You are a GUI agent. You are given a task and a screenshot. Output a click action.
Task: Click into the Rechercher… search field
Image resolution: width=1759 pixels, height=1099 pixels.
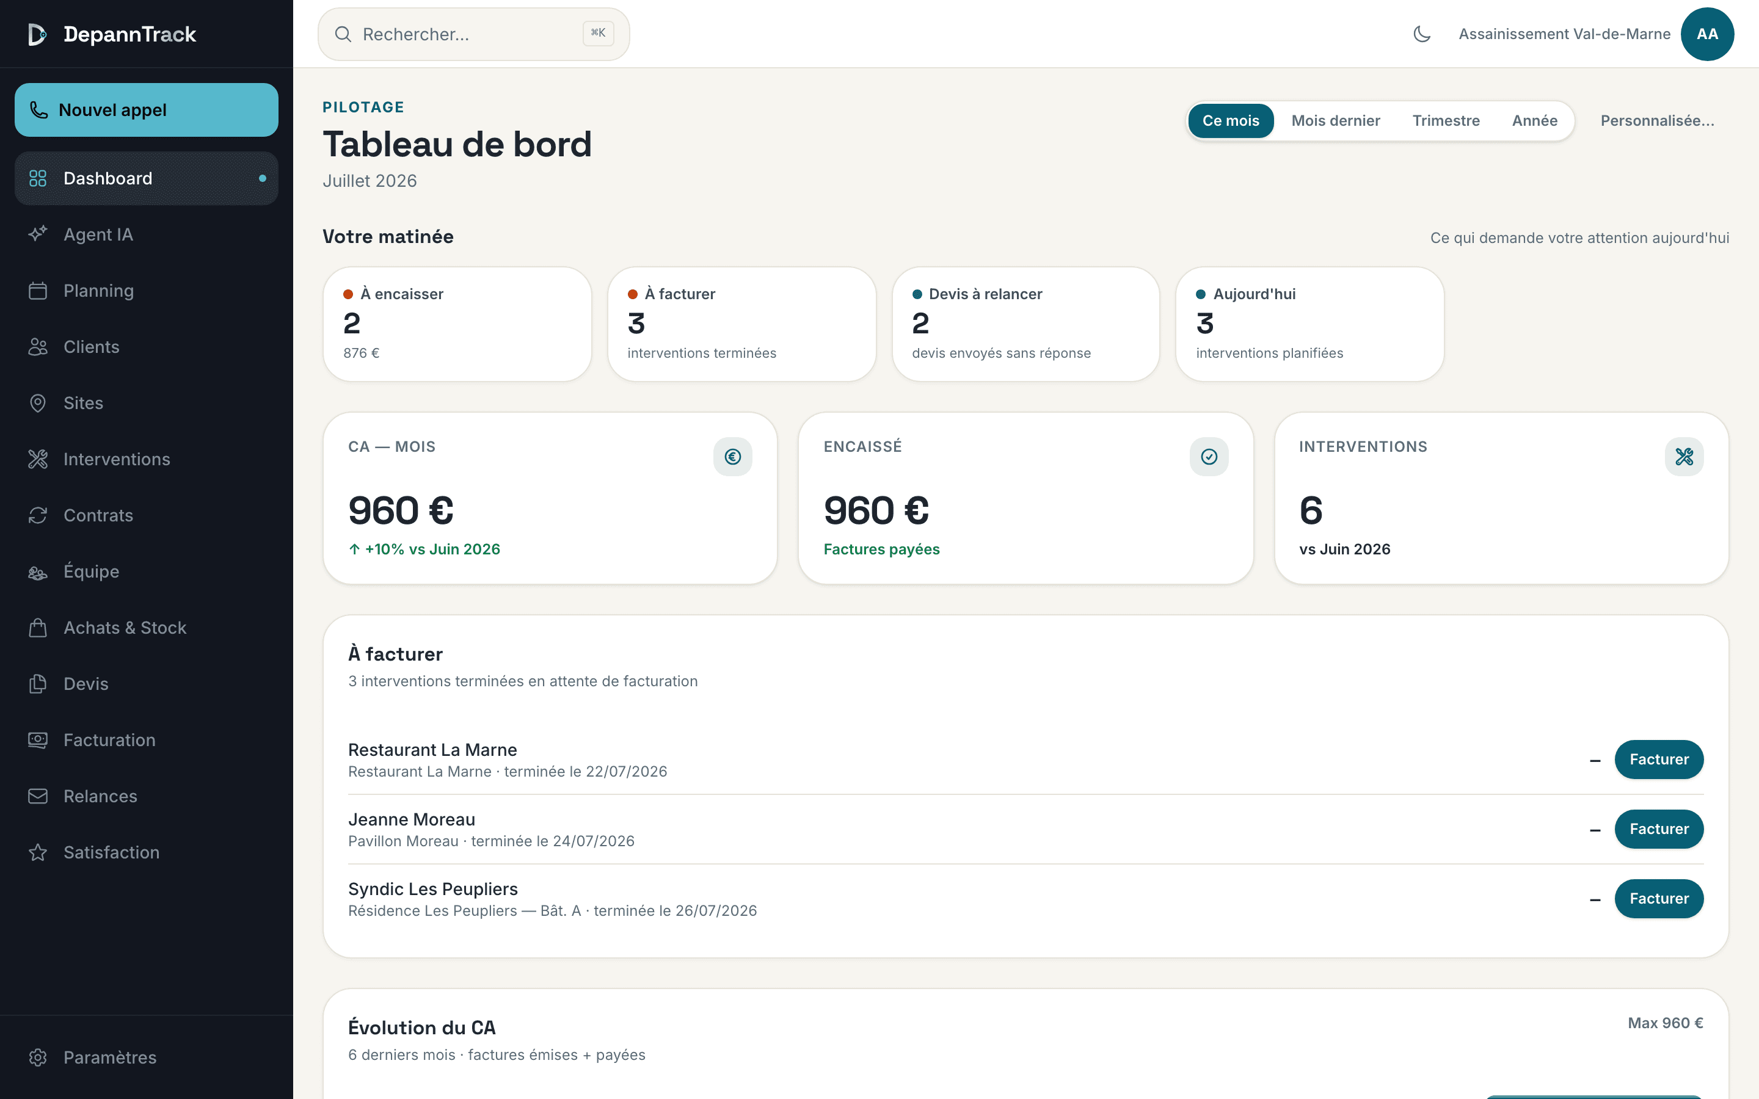tap(474, 34)
